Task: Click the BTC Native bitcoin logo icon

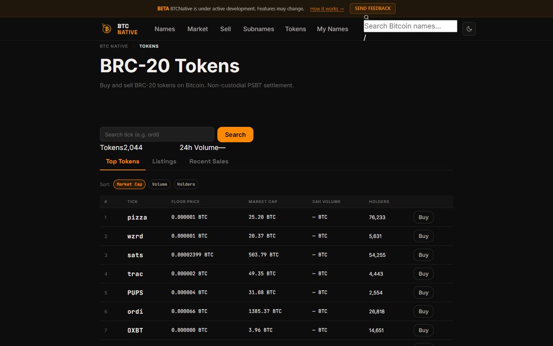Action: 106,29
